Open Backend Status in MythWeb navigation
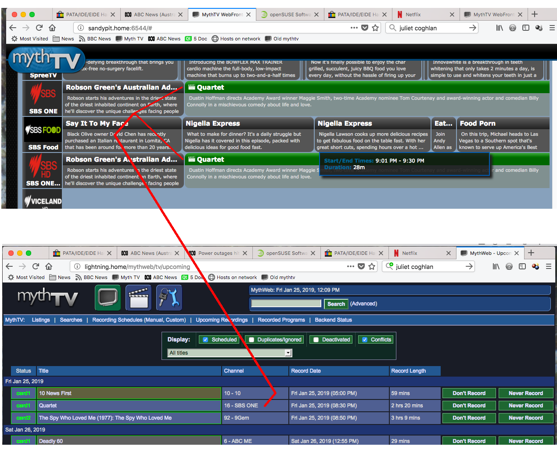Image resolution: width=557 pixels, height=450 pixels. click(333, 320)
